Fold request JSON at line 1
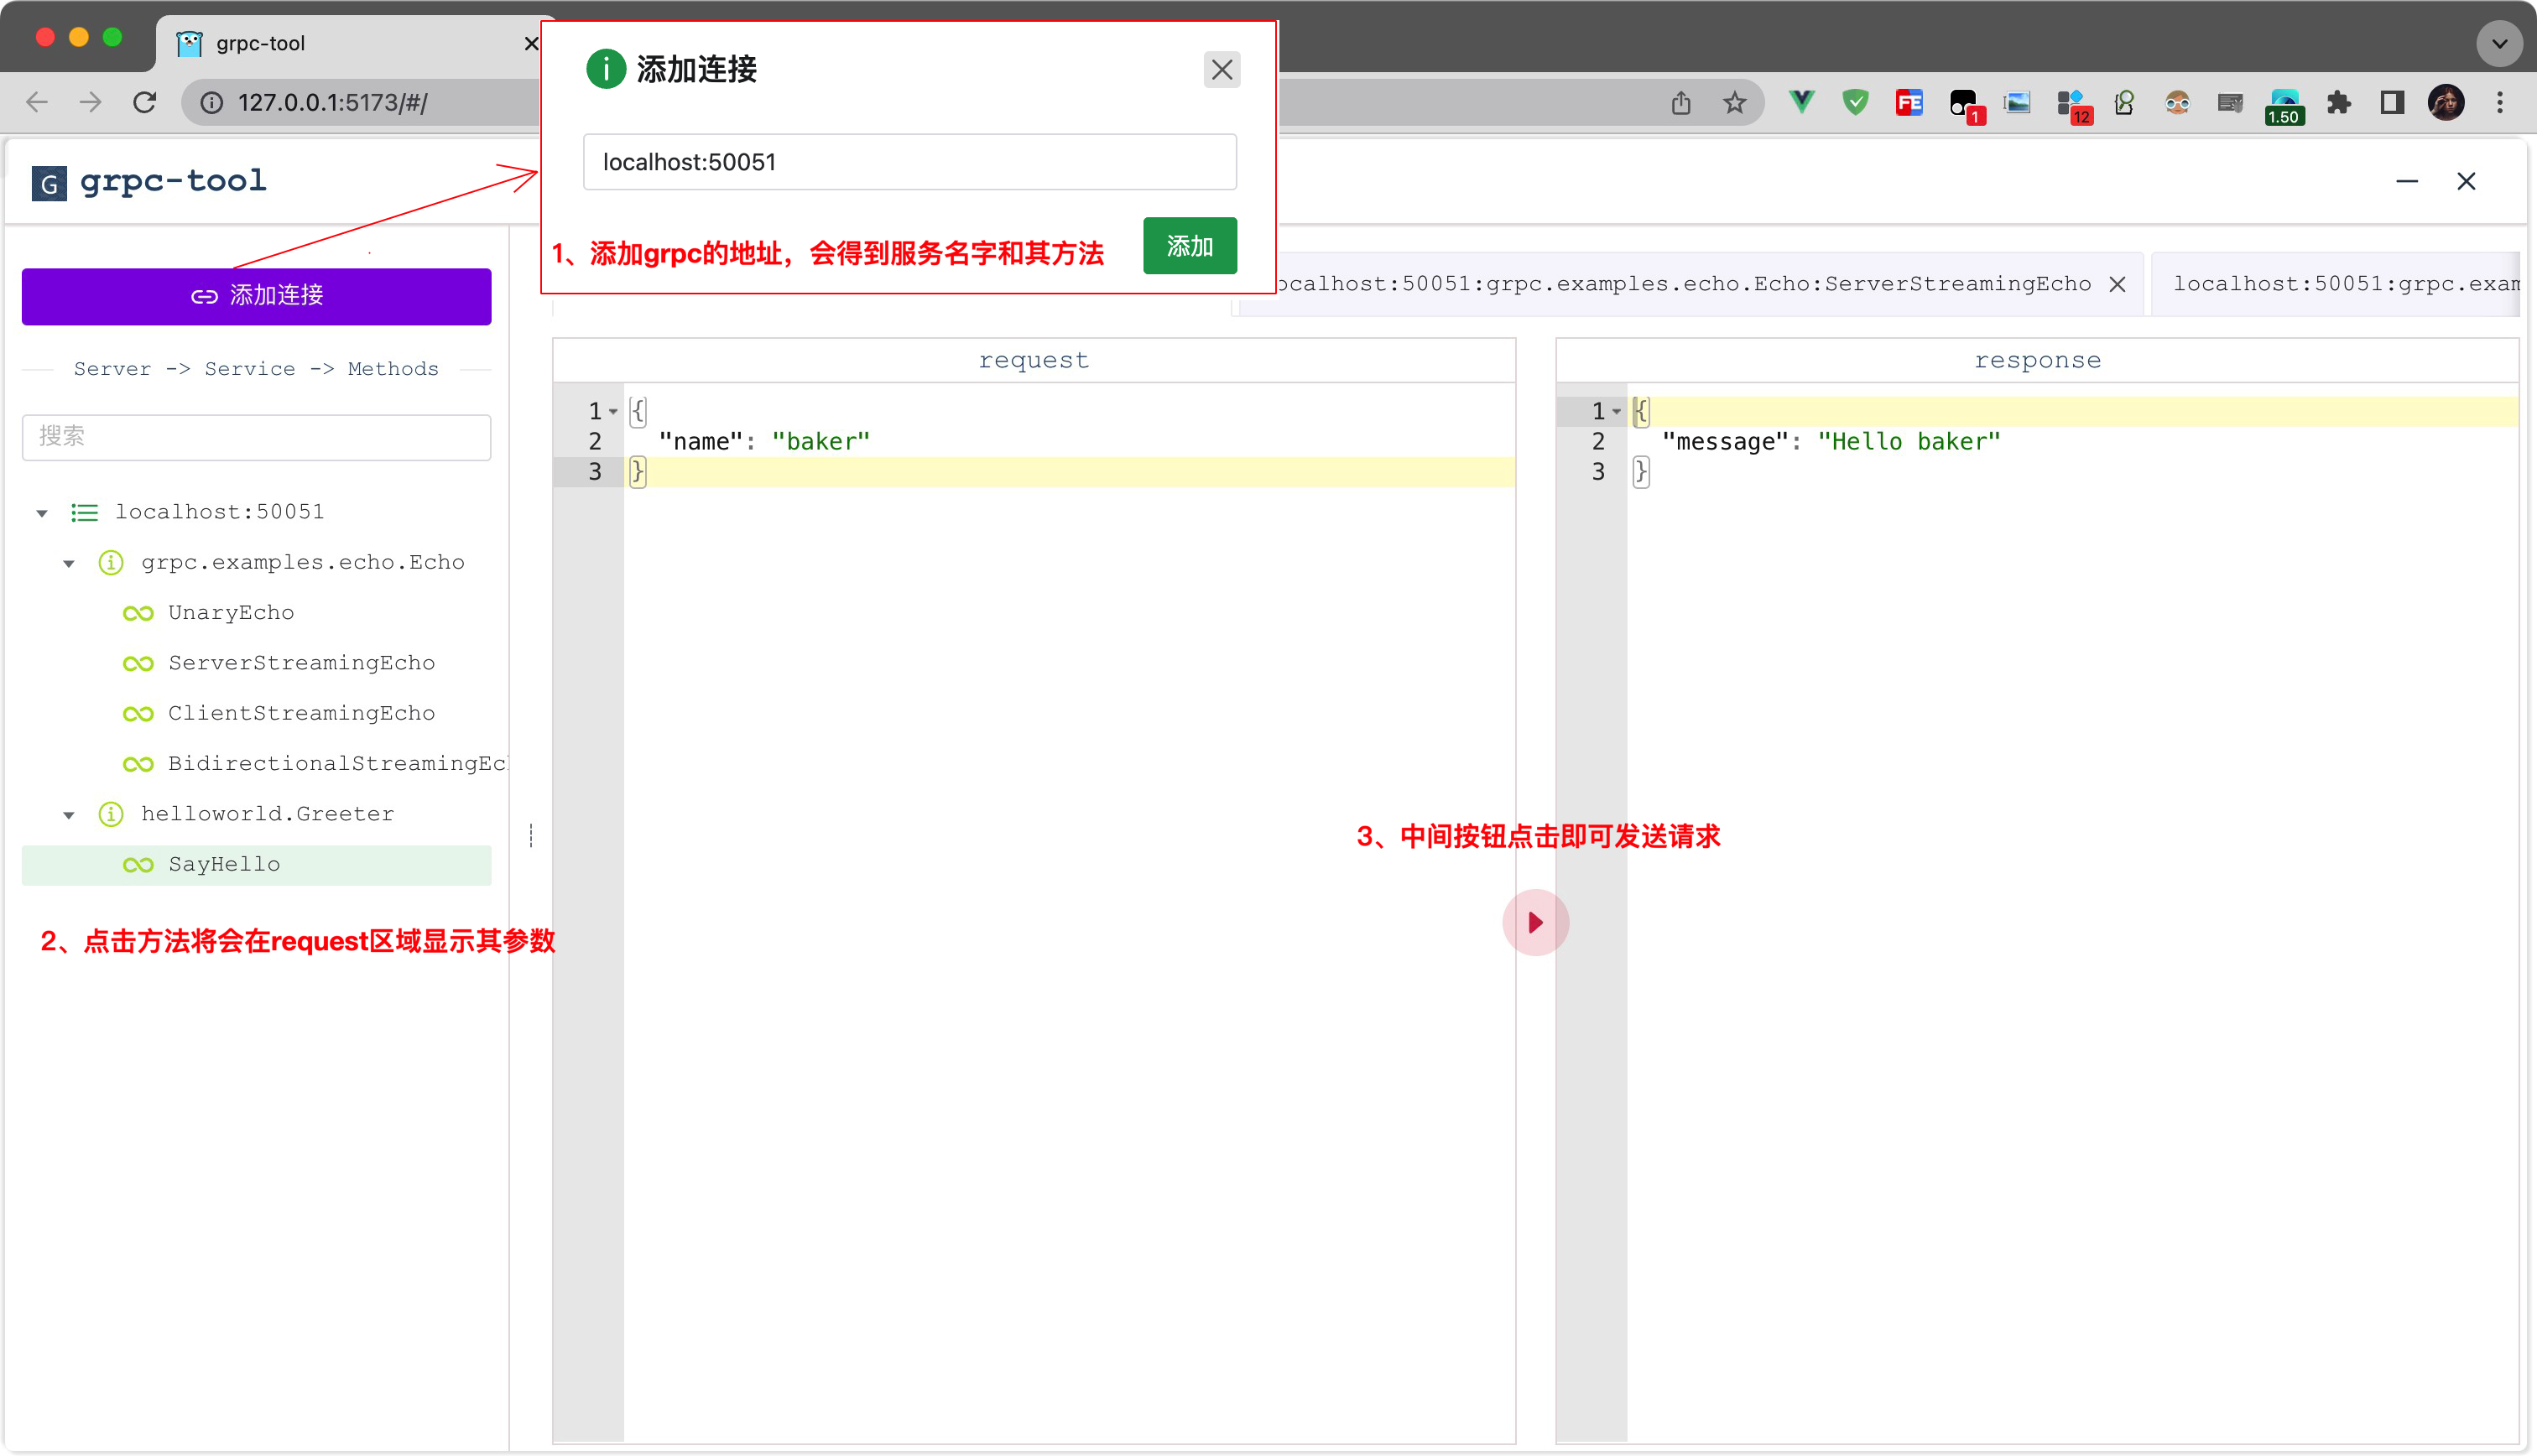Screen dimensions: 2537x1456 [613, 411]
